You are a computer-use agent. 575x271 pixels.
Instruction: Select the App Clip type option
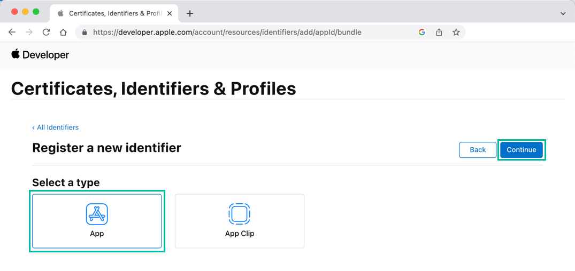point(239,221)
